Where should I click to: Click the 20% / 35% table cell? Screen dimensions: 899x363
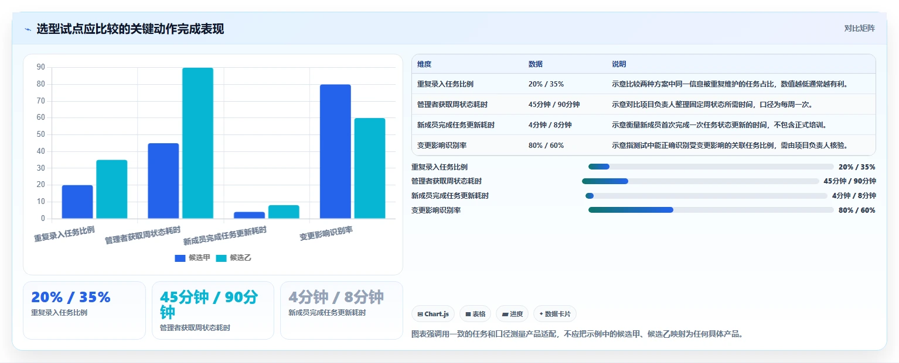coord(546,84)
